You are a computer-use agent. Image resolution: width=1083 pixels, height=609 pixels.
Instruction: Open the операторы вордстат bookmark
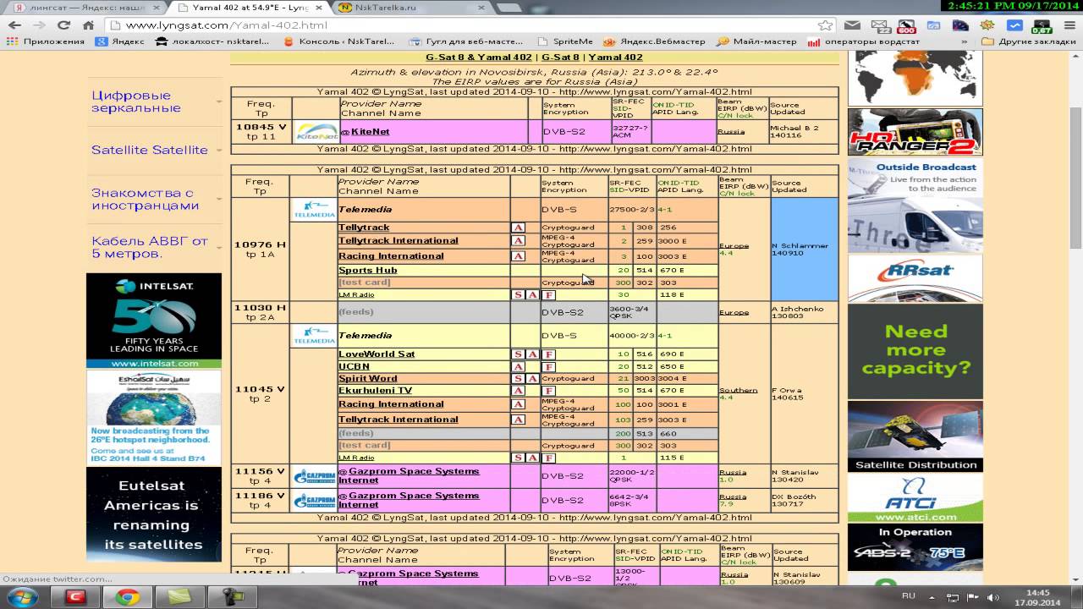pos(864,41)
